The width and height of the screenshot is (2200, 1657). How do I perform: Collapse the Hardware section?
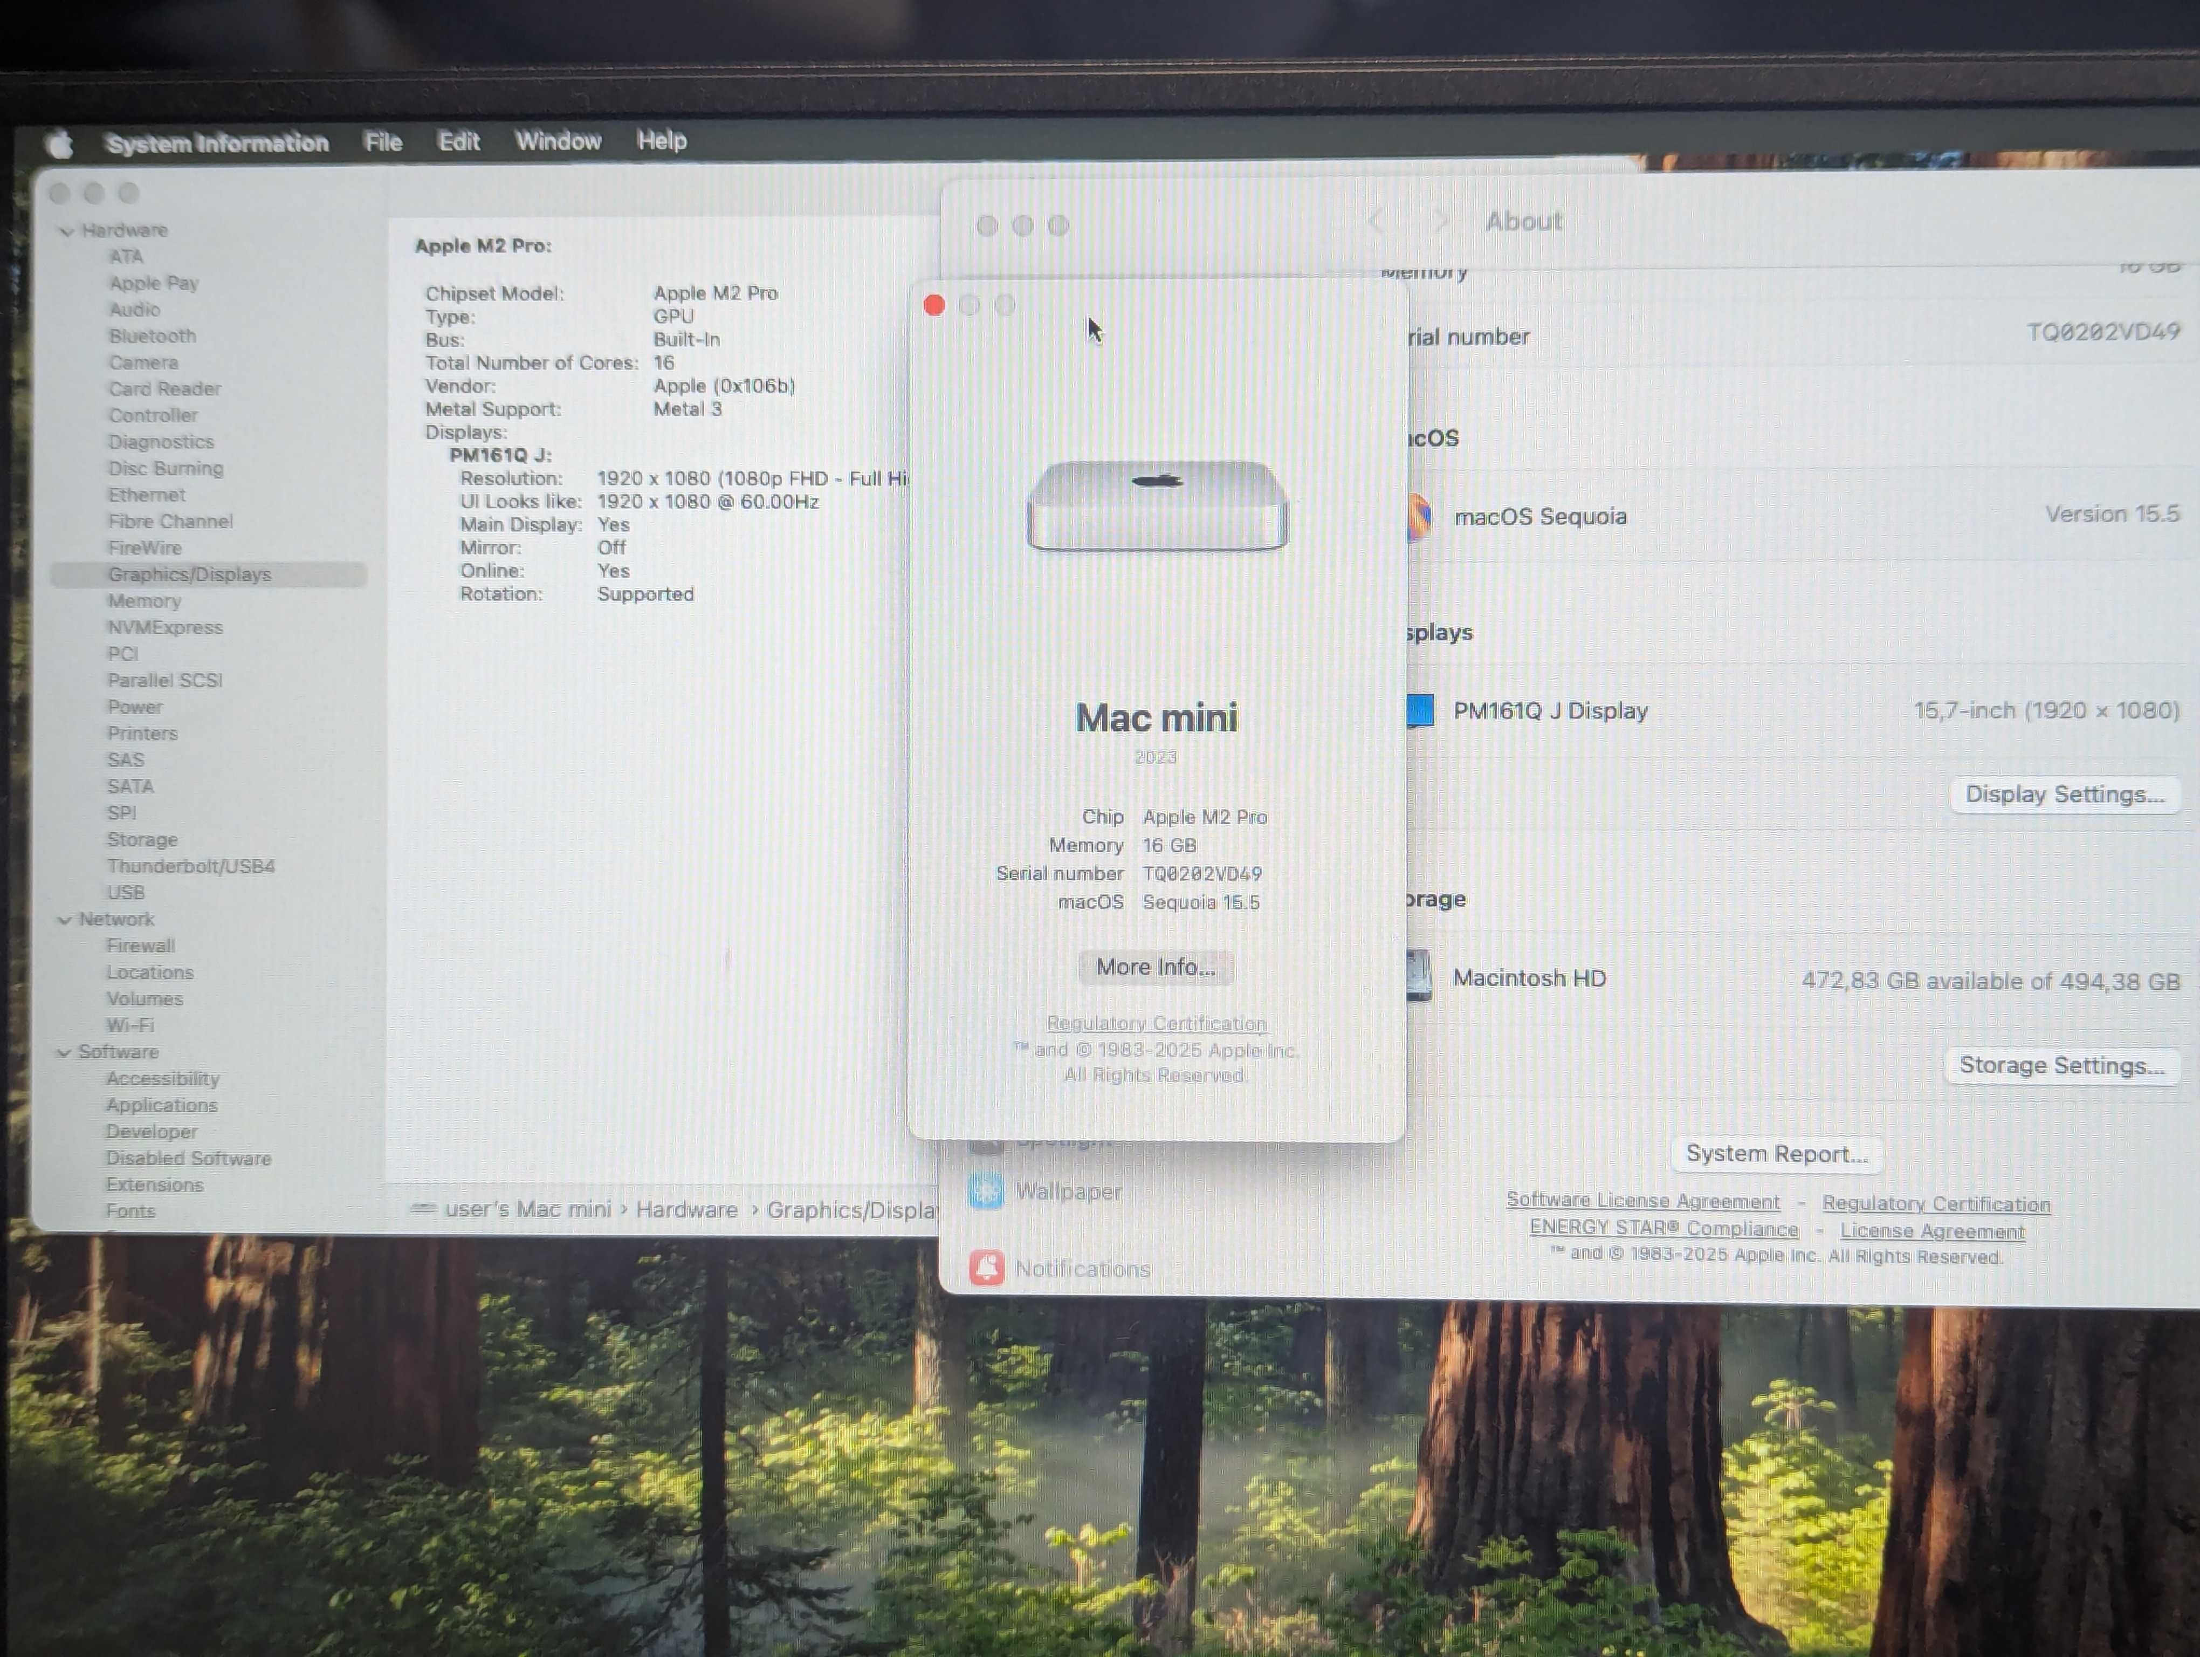66,231
